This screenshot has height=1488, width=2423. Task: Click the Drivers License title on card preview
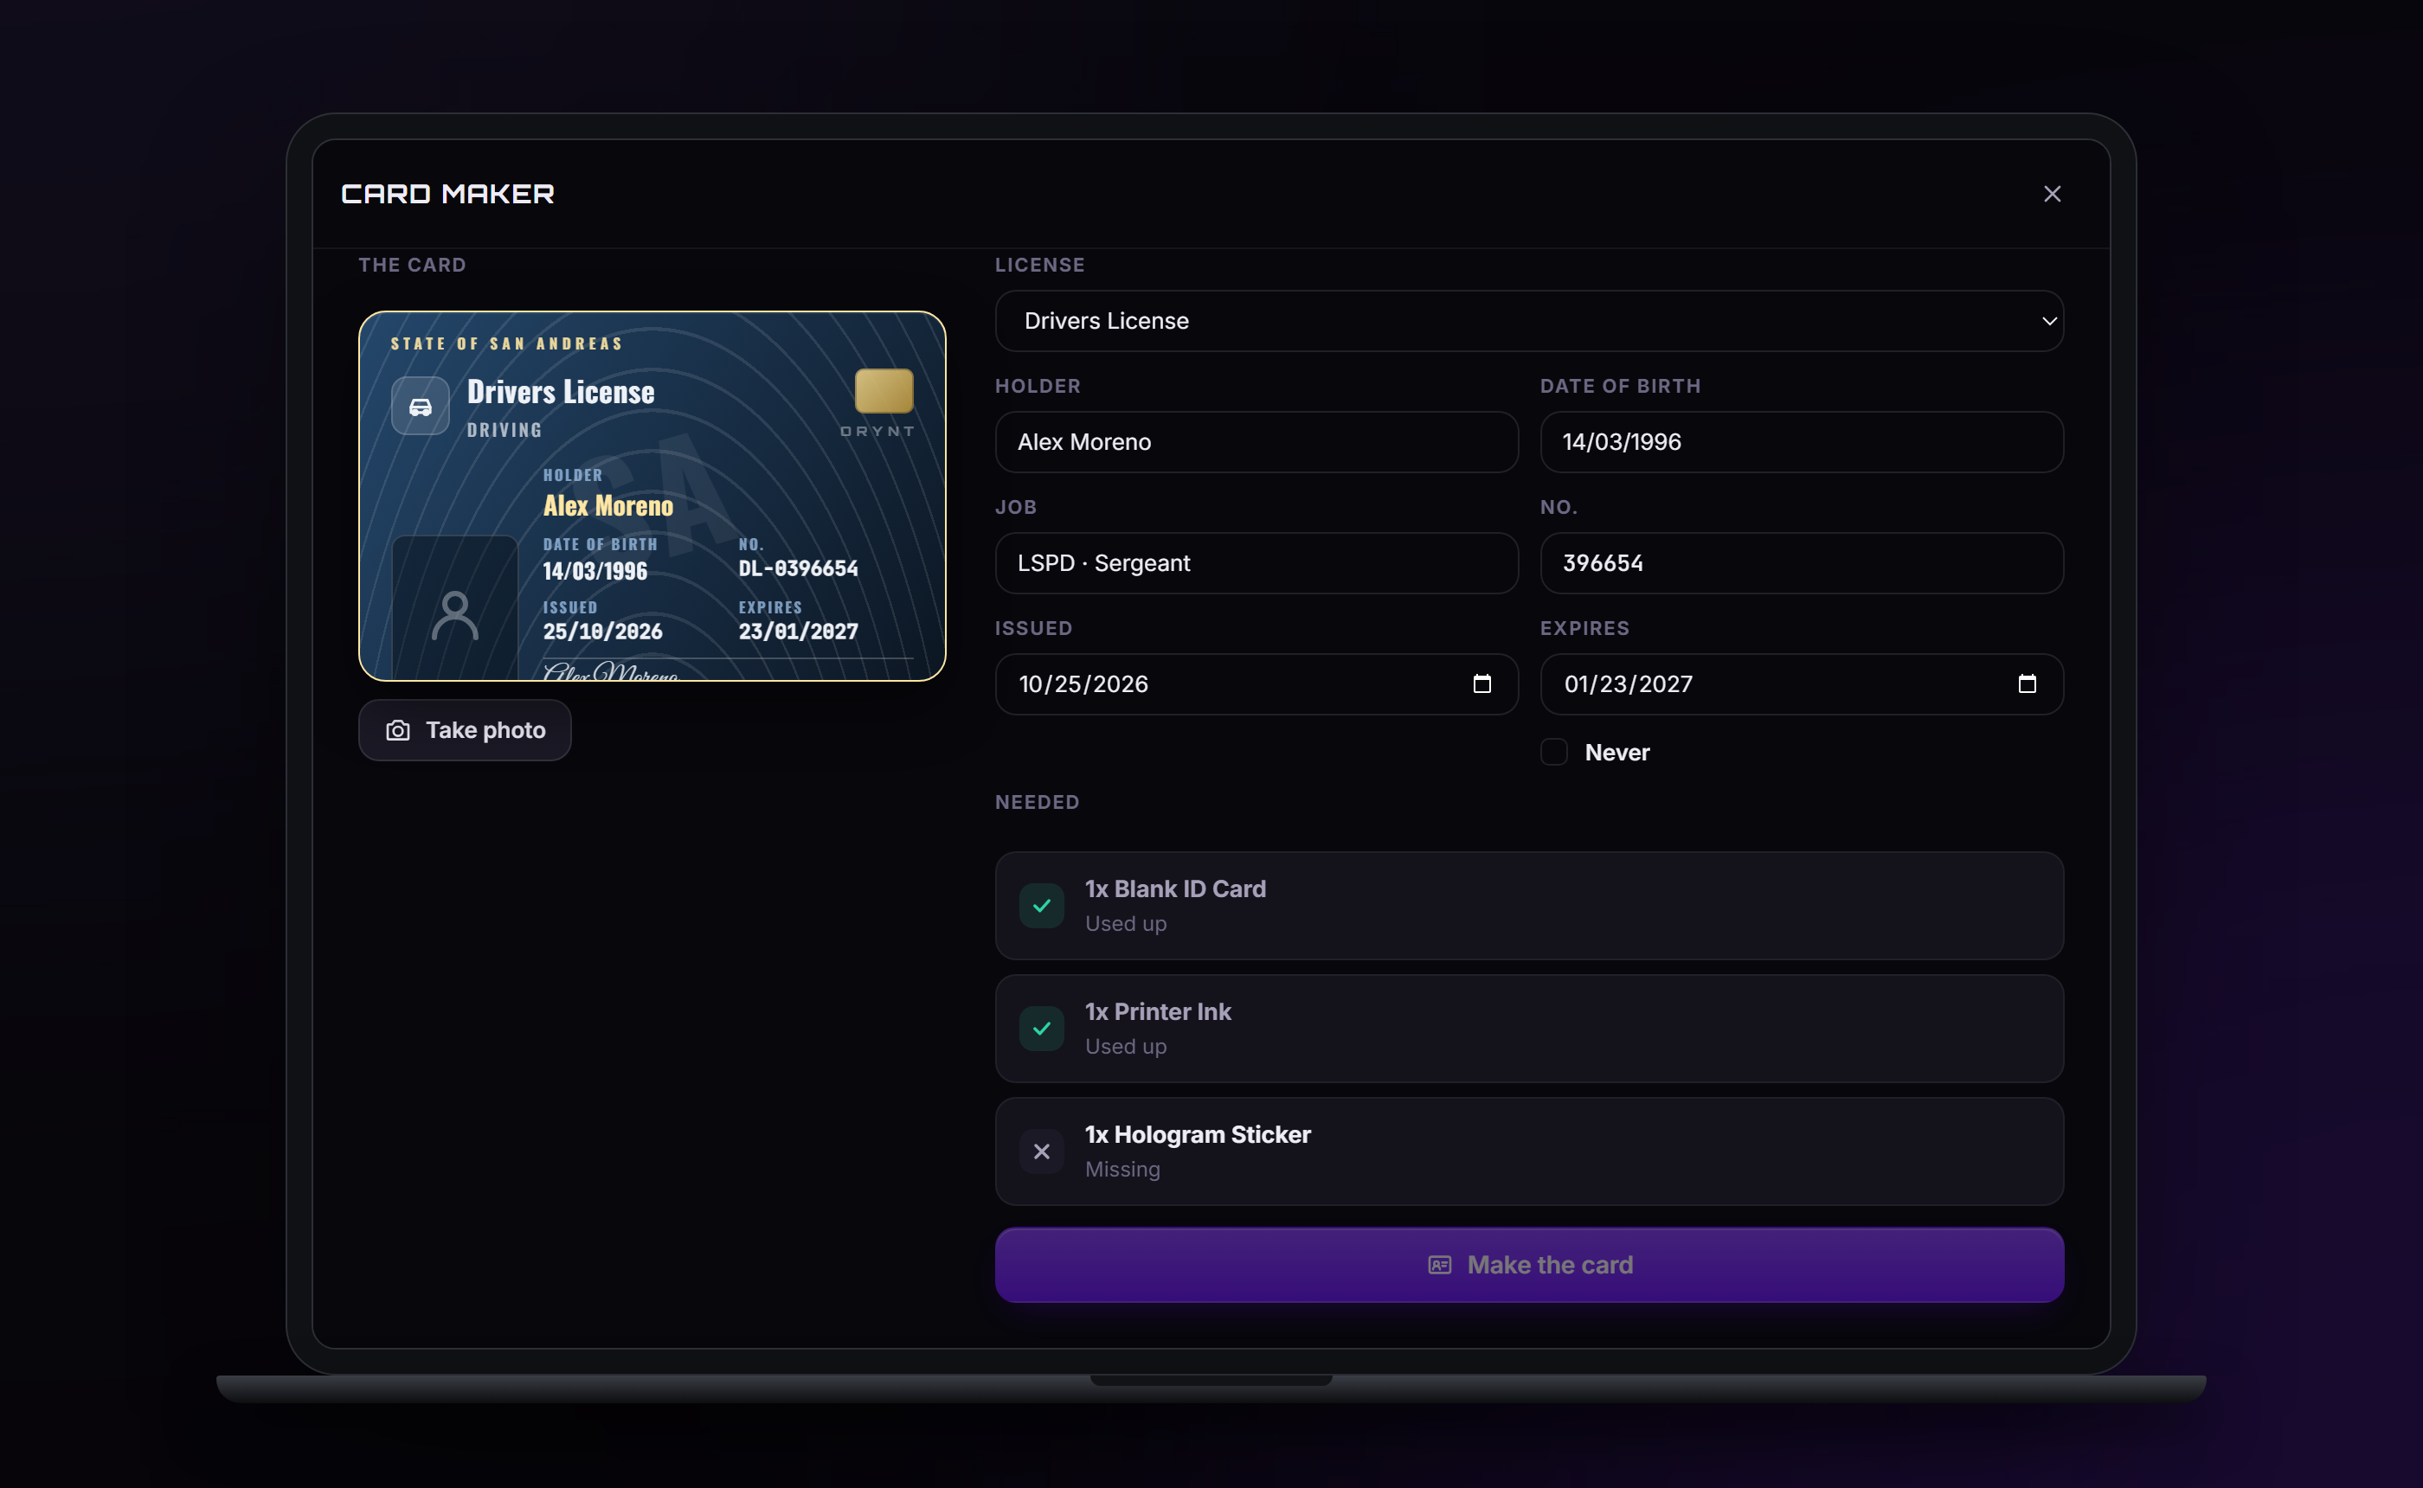(x=561, y=392)
